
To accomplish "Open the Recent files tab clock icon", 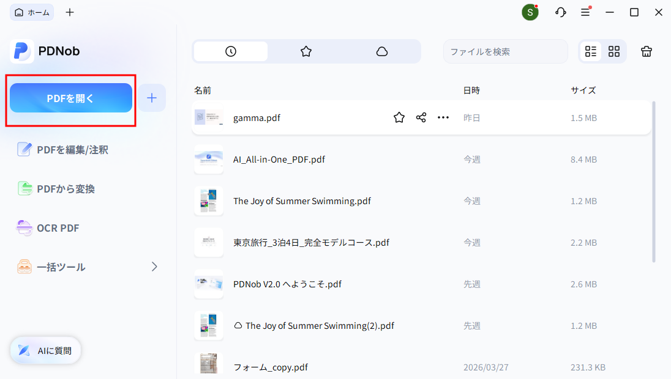I will (231, 51).
